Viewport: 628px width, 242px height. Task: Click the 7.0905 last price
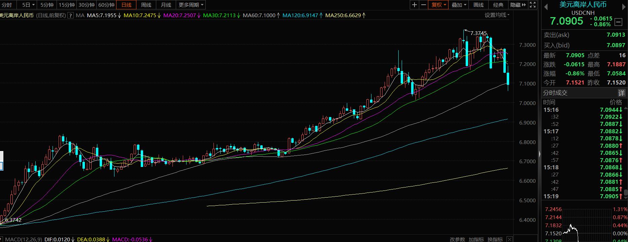(x=566, y=21)
